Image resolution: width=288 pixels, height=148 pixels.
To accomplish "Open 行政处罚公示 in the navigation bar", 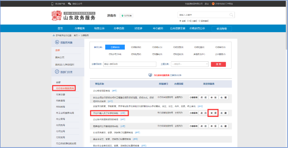I will click(197, 28).
